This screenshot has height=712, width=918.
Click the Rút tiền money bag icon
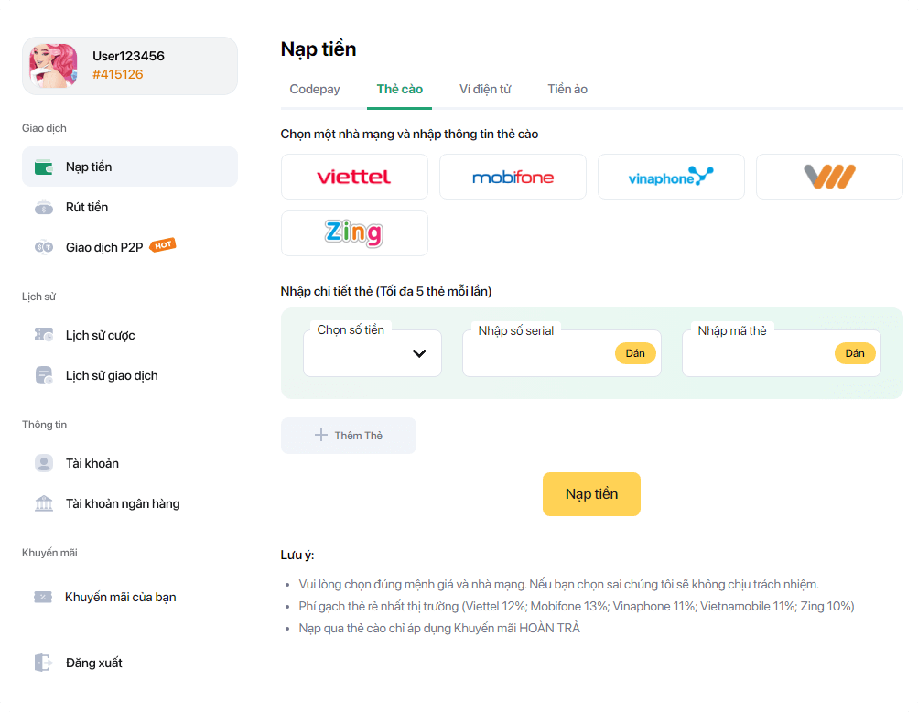(x=44, y=207)
